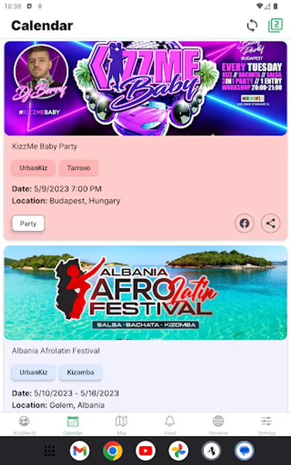Open the Facebook link for KizzMe Baby Party
Screen dimensions: 291x465
pyautogui.click(x=244, y=223)
